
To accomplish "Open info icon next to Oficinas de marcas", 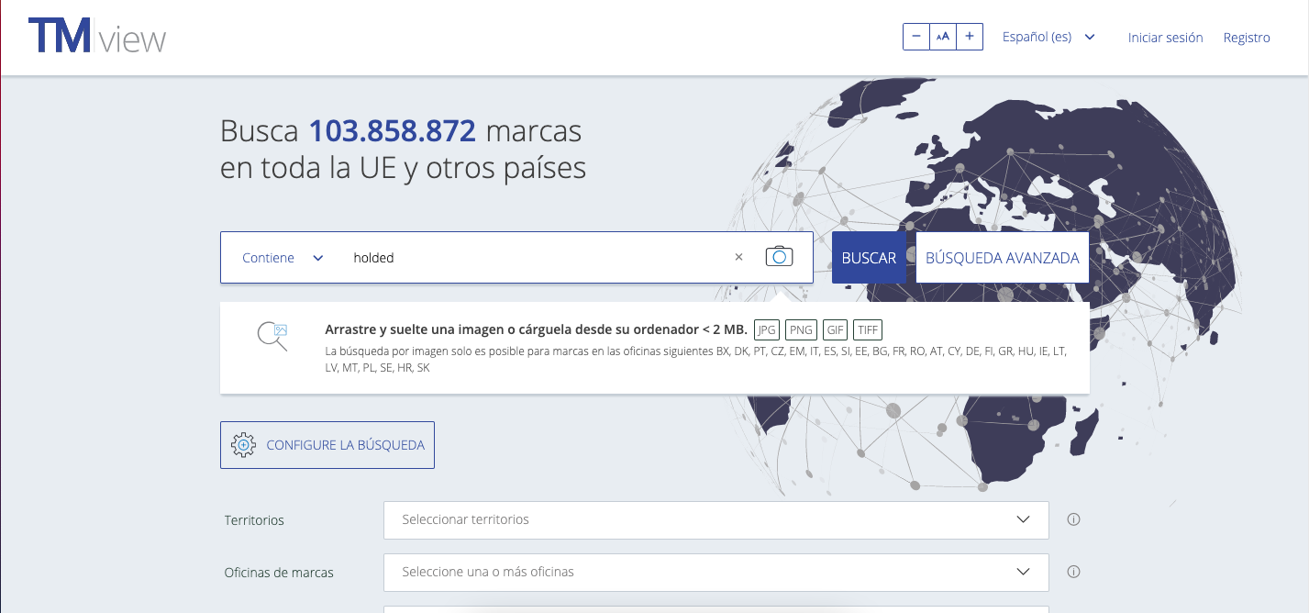I will (x=1073, y=572).
